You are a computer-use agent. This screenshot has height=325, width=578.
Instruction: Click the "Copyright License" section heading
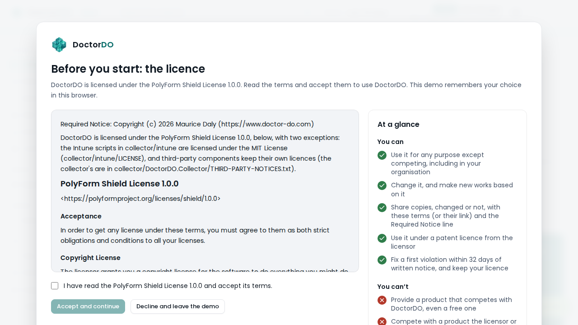pyautogui.click(x=90, y=258)
